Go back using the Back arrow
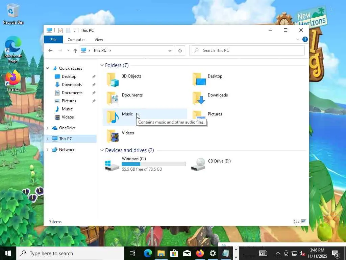Image resolution: width=346 pixels, height=260 pixels. tap(50, 50)
